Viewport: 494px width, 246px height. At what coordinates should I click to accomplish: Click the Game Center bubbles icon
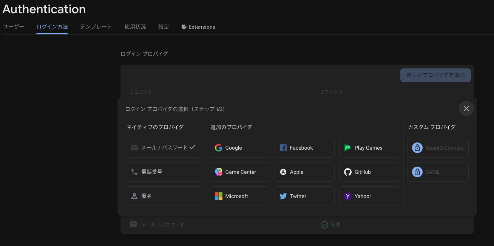point(219,172)
